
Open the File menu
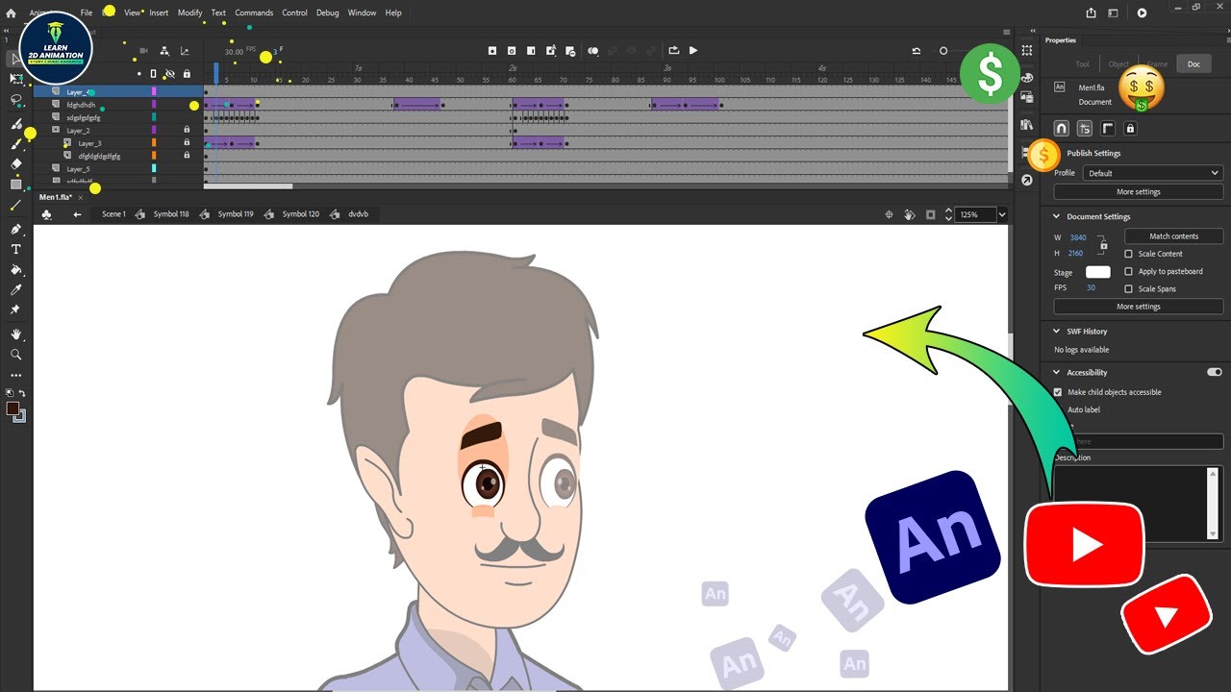87,12
